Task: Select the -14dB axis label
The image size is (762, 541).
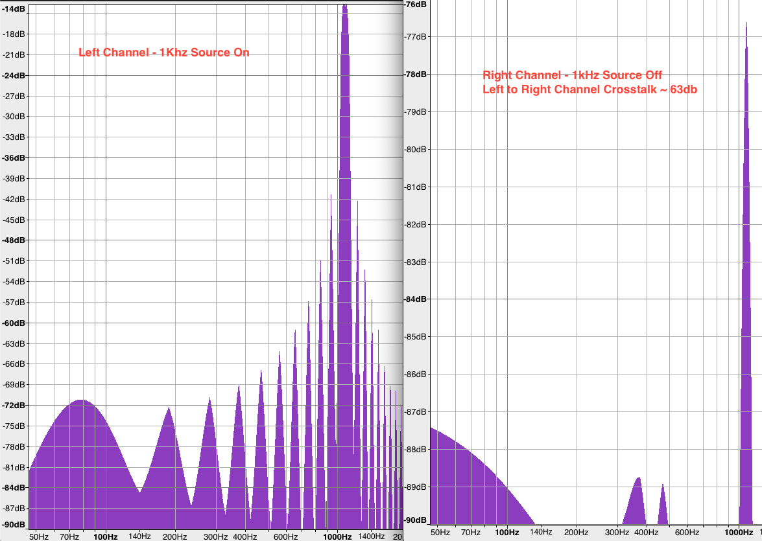Action: (14, 8)
